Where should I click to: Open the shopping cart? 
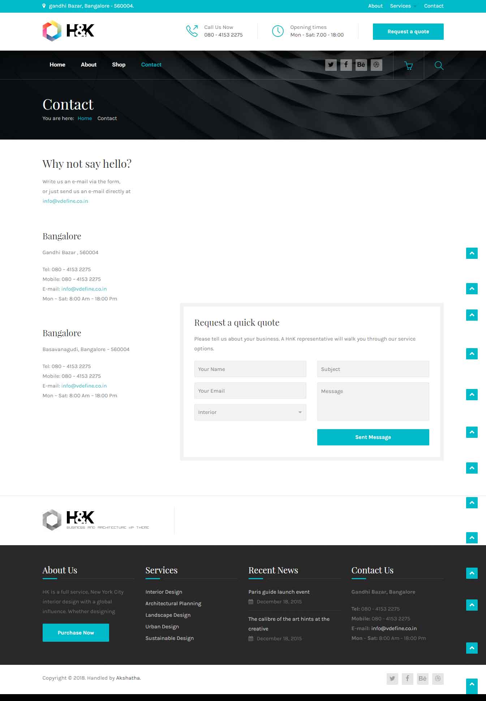click(x=408, y=65)
